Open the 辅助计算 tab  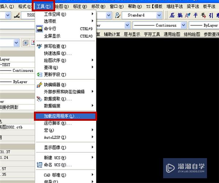pos(112,34)
